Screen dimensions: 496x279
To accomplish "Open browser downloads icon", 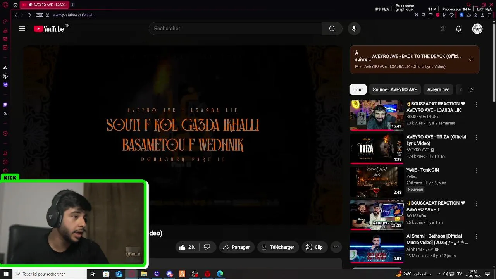I will [x=482, y=15].
